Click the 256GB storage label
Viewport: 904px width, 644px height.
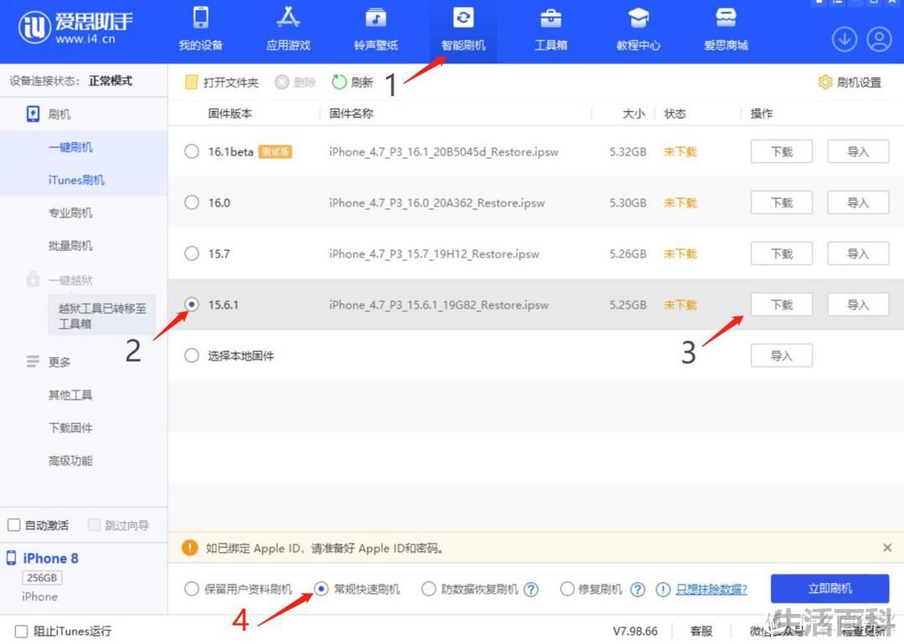(x=42, y=578)
